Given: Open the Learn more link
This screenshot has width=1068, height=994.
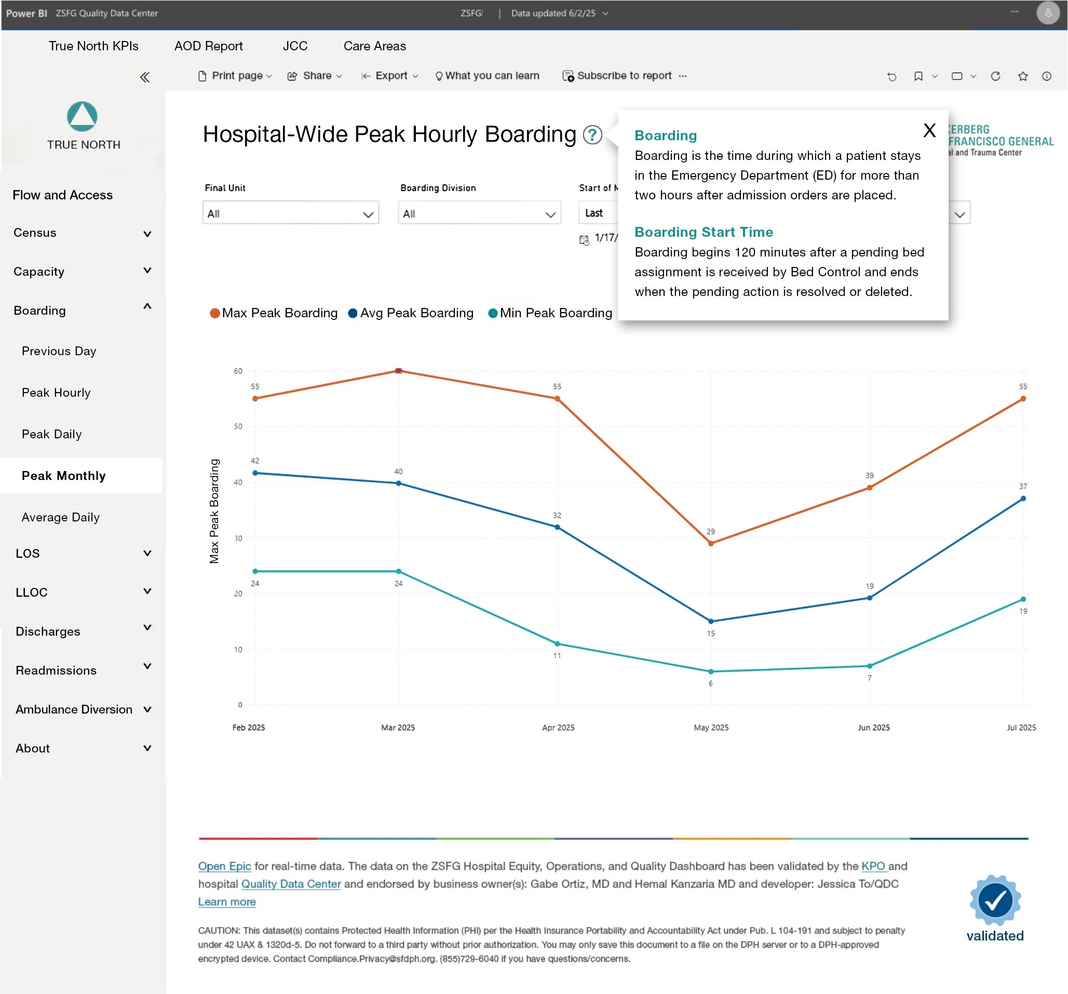Looking at the screenshot, I should pyautogui.click(x=227, y=902).
